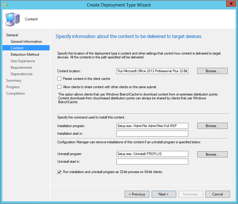Go to the next wizard page
Image resolution: width=238 pixels, height=204 pixels.
click(x=163, y=194)
